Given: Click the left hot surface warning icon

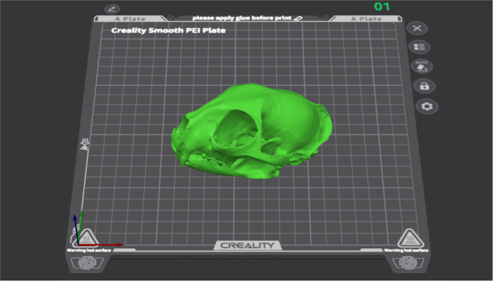Looking at the screenshot, I should [88, 238].
